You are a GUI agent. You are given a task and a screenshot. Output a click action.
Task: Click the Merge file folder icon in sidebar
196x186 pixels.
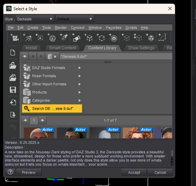click(13, 77)
